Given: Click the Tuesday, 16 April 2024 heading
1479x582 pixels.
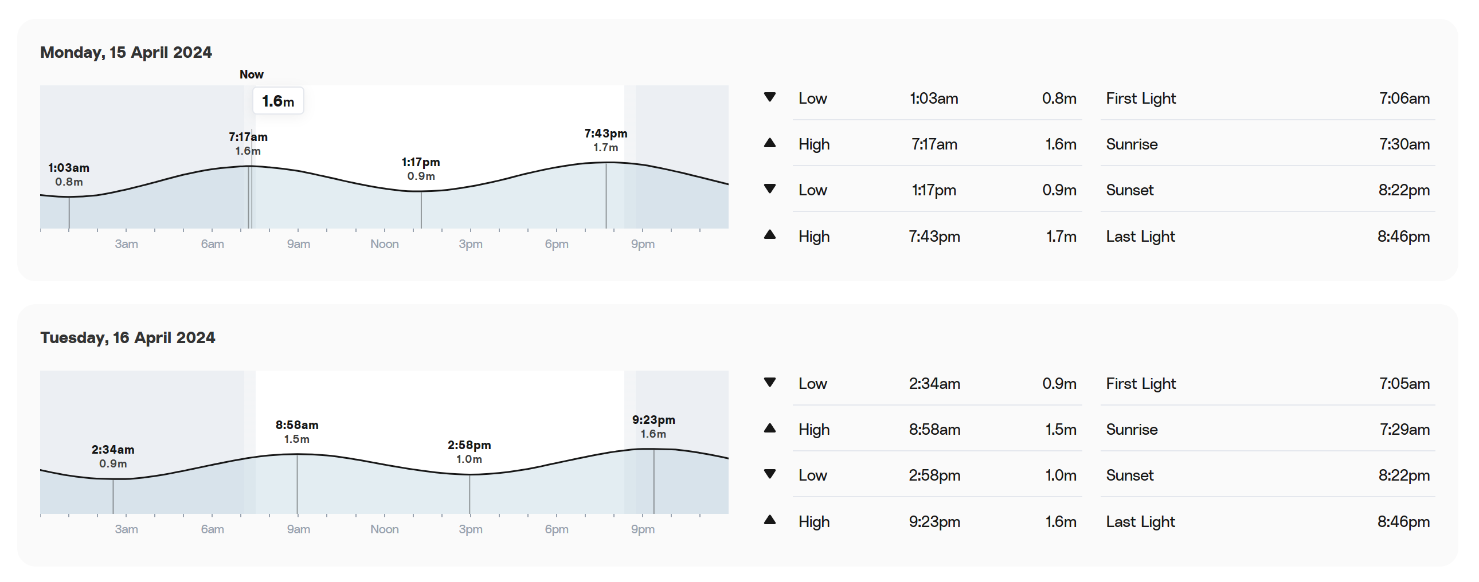Looking at the screenshot, I should tap(127, 337).
